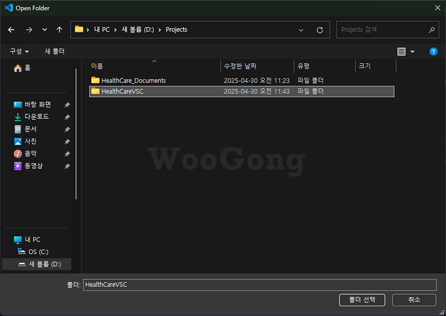Viewport: 446px width, 316px height.
Task: Select 새 볼륨 (D:) drive in the tree
Action: tap(37, 264)
